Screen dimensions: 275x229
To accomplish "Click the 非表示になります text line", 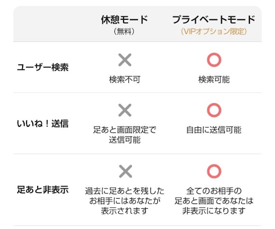I will [214, 211].
